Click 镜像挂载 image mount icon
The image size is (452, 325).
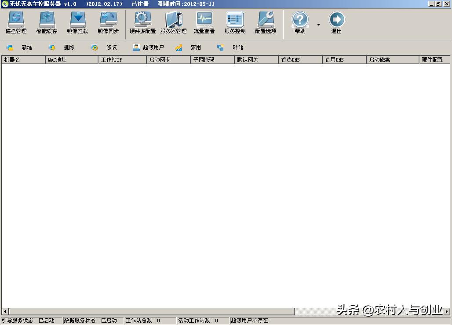pyautogui.click(x=77, y=22)
